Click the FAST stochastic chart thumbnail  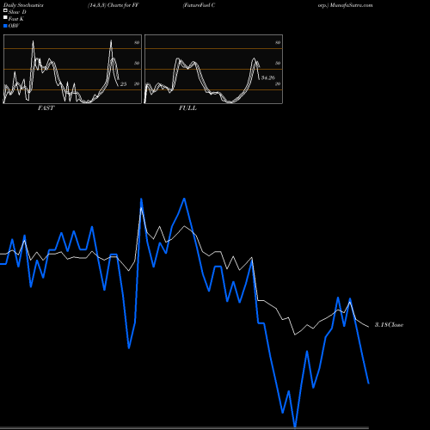click(72, 69)
